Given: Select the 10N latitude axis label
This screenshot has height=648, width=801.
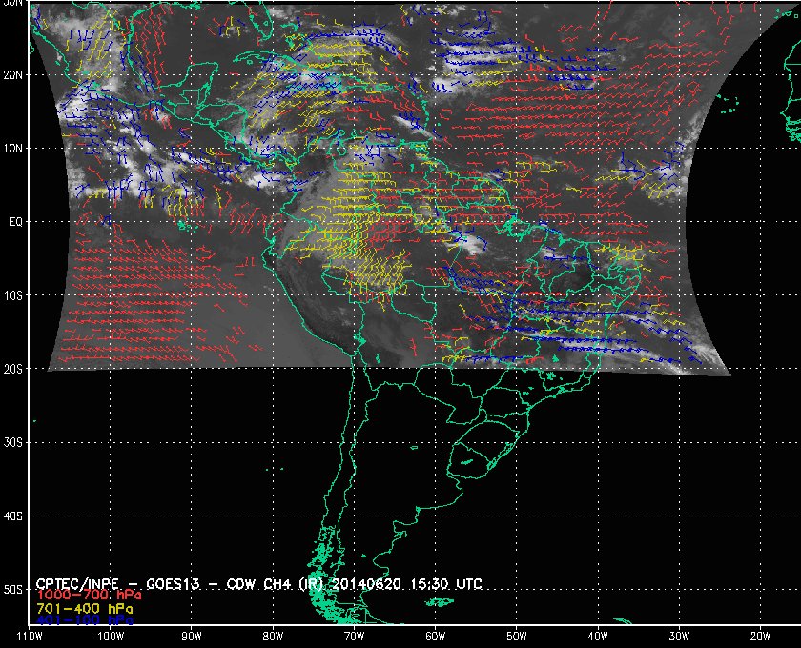Looking at the screenshot, I should click(12, 148).
